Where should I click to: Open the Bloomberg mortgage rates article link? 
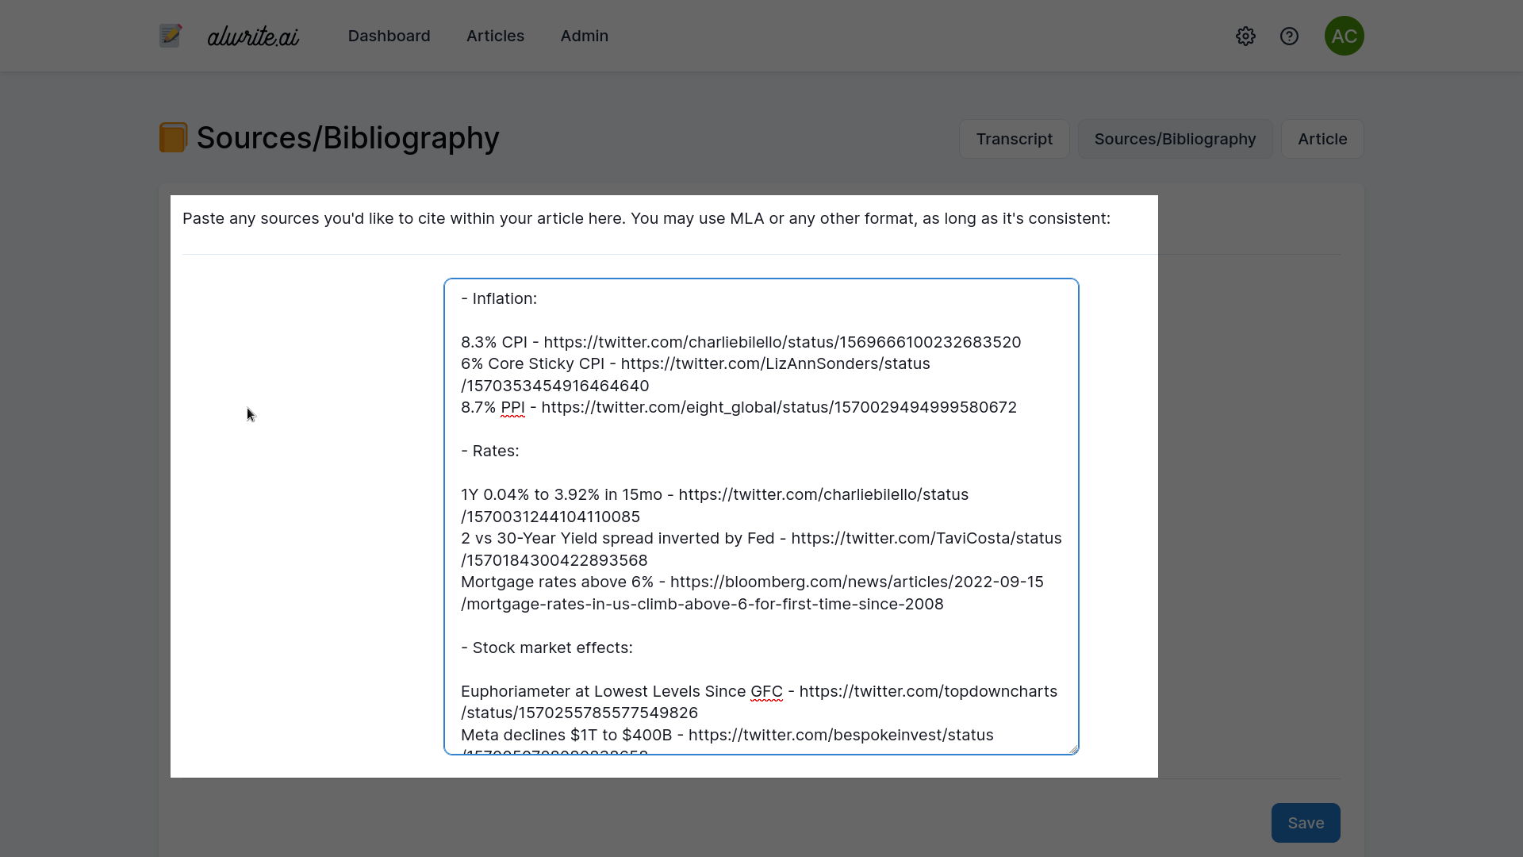point(855,582)
